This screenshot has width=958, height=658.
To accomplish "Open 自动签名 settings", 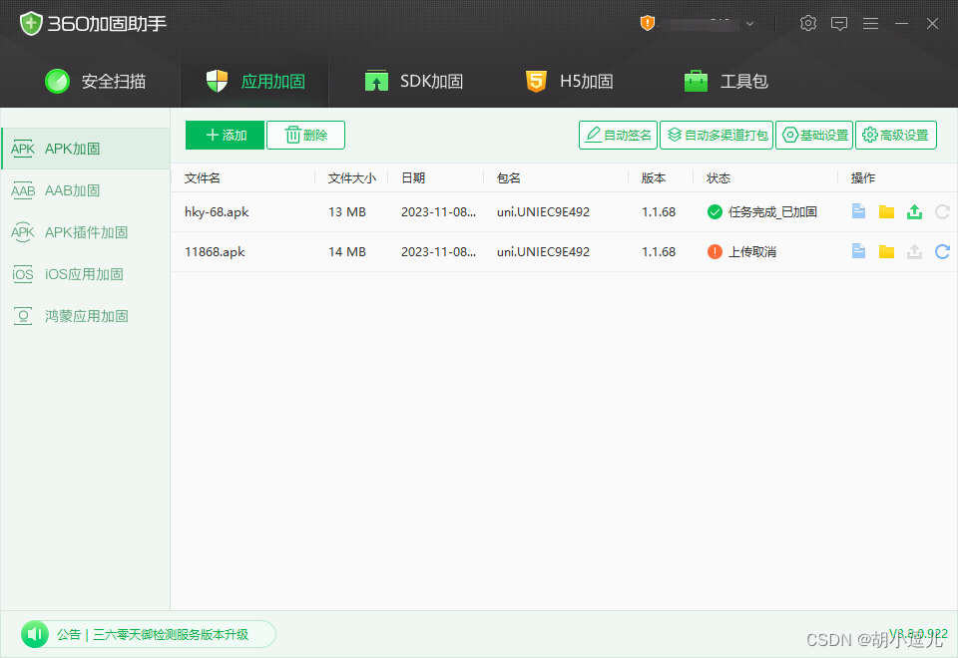I will (x=618, y=135).
